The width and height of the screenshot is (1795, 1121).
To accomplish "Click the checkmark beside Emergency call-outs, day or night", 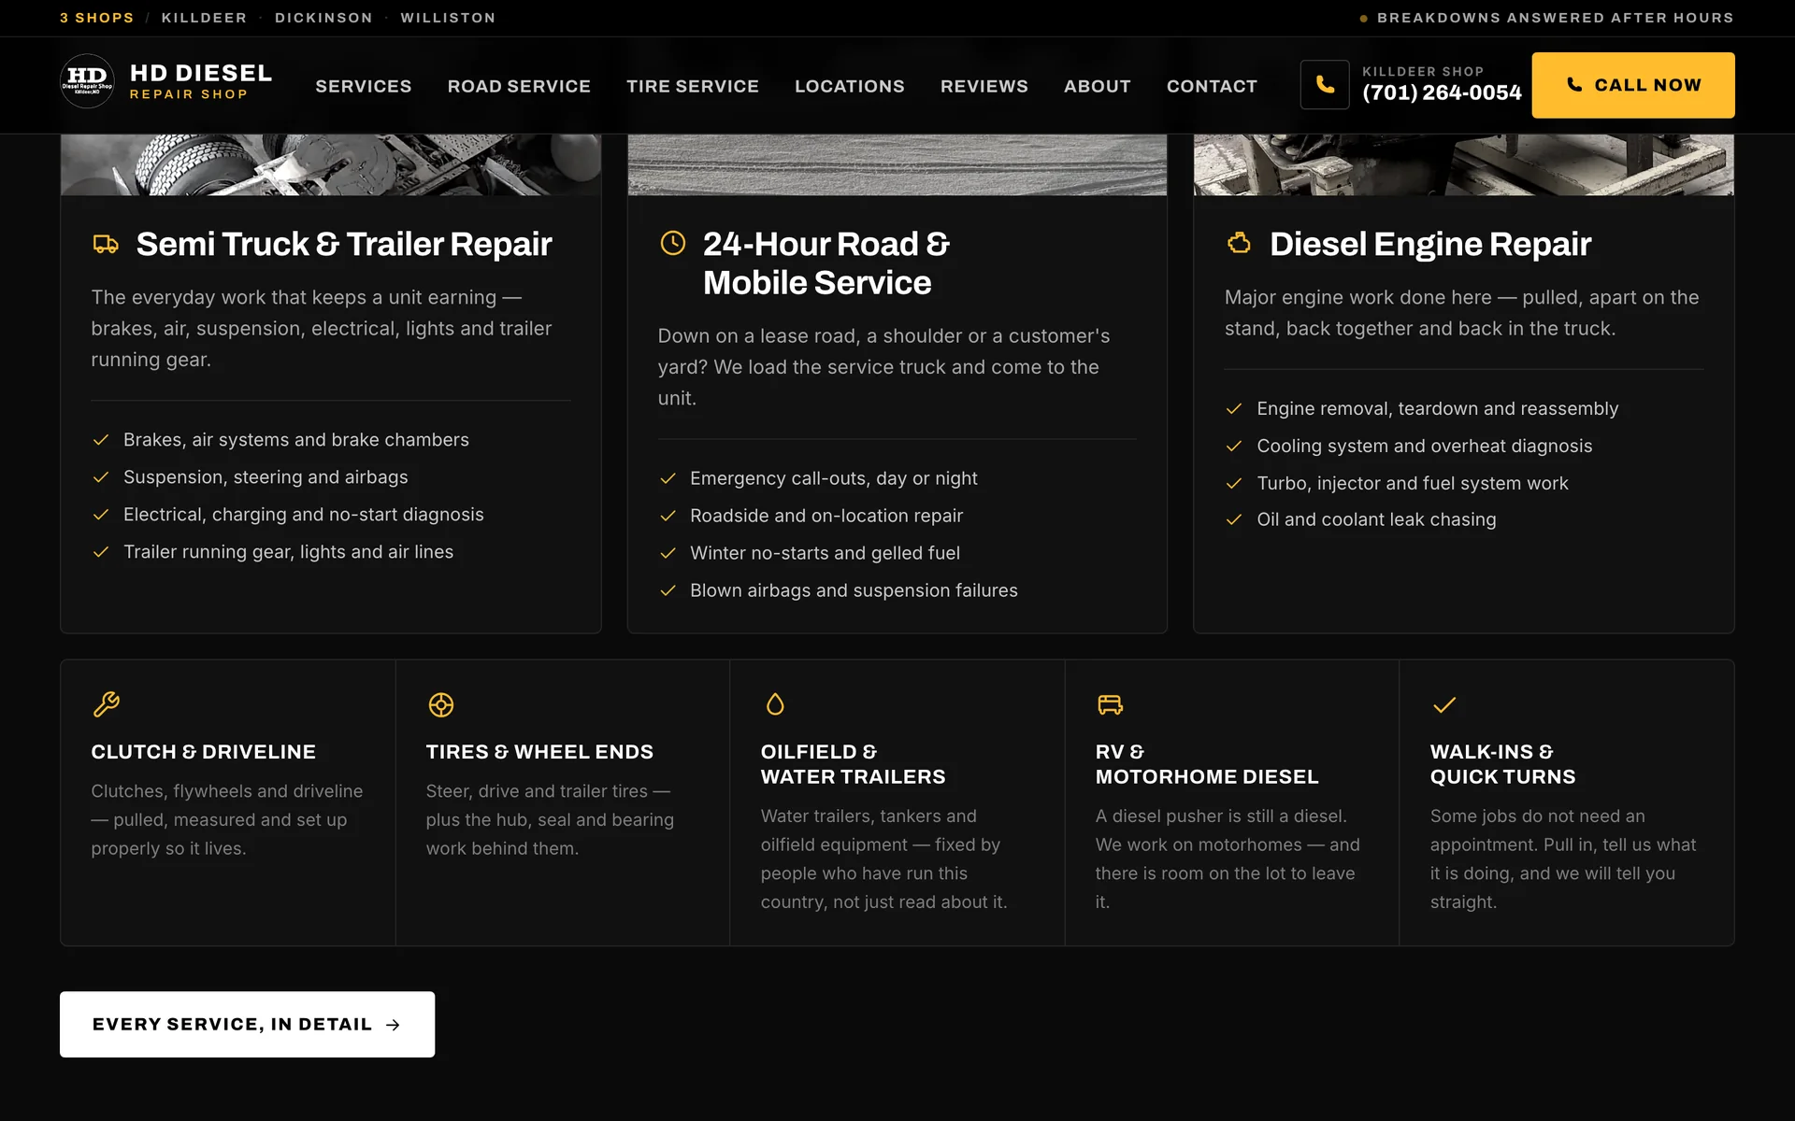I will pos(668,478).
